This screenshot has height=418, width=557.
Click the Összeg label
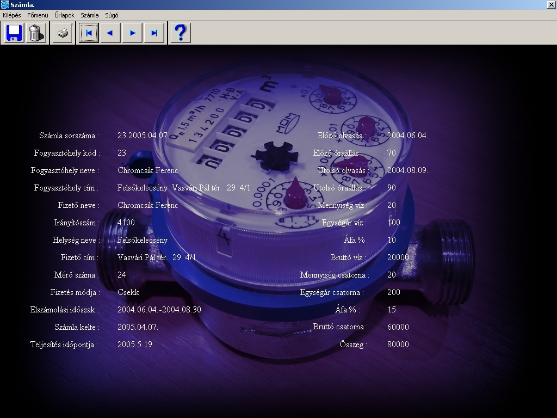pos(353,345)
